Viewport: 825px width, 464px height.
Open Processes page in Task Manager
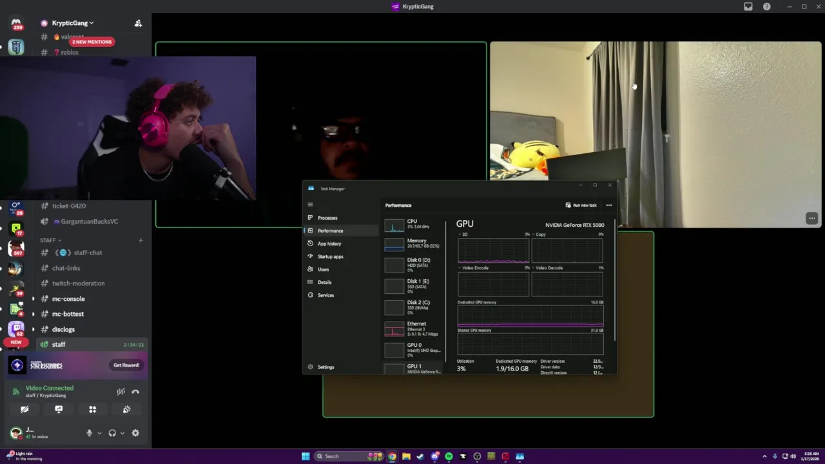(x=342, y=218)
